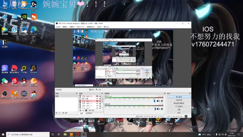Screen dimensions: 243x137
Task: Open the Recycle Bin on the desktop
Action: click(x=14, y=5)
